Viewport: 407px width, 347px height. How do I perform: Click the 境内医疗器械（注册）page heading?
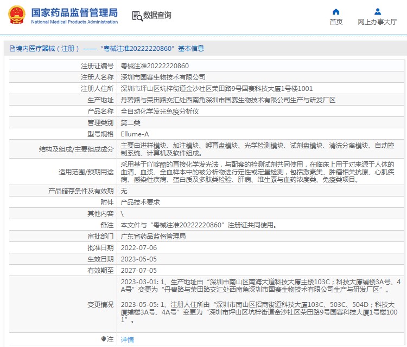point(107,48)
